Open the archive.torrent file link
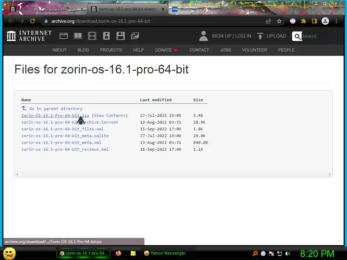Image resolution: width=347 pixels, height=260 pixels. tap(70, 122)
